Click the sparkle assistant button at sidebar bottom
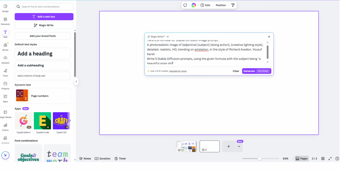Screen dimensions: 341x170 tap(5, 155)
